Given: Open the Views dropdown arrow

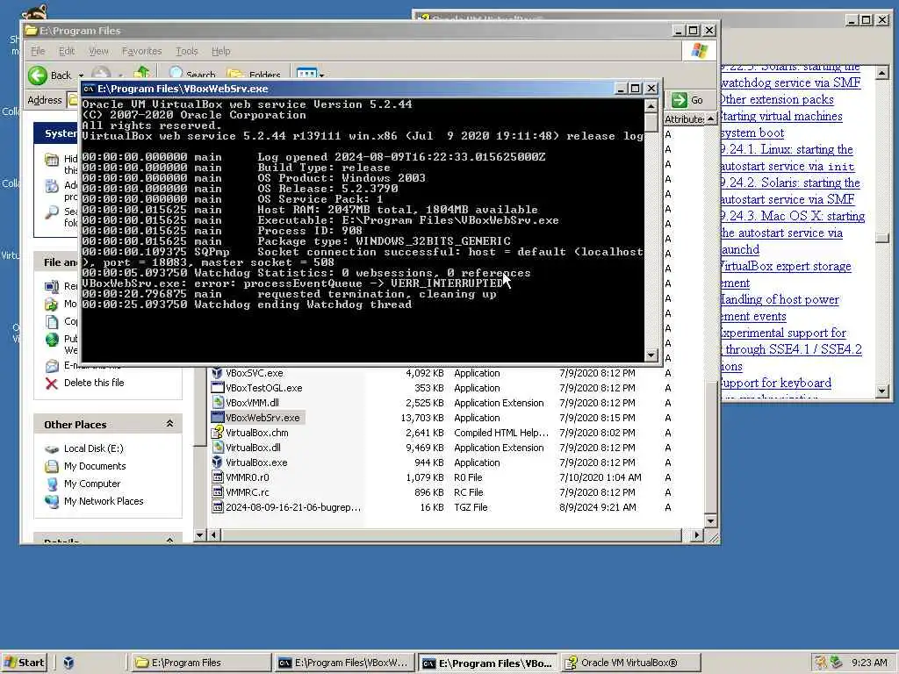Looking at the screenshot, I should [321, 75].
